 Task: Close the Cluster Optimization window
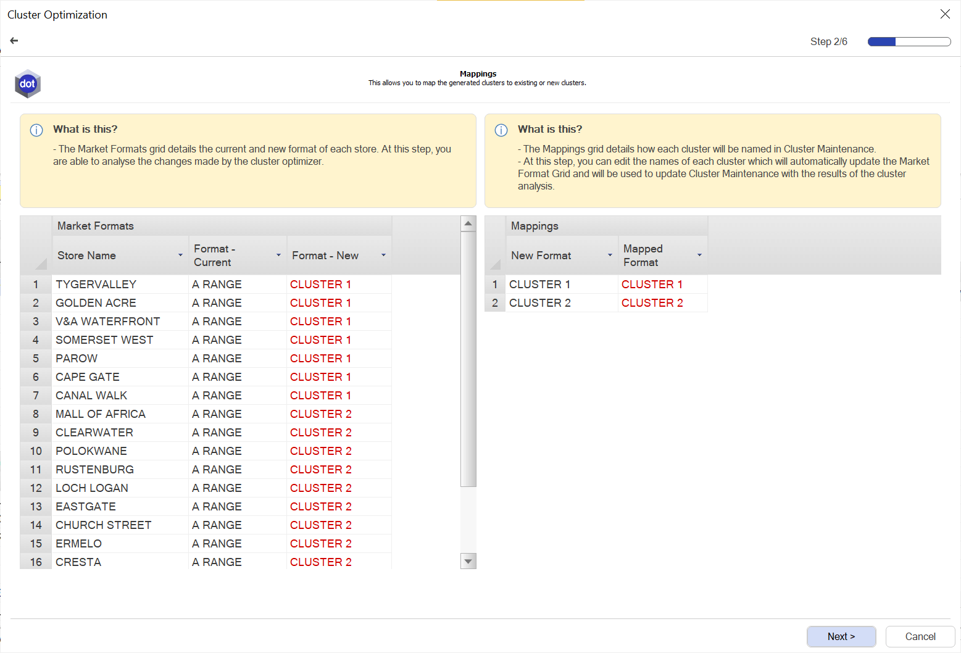945,14
